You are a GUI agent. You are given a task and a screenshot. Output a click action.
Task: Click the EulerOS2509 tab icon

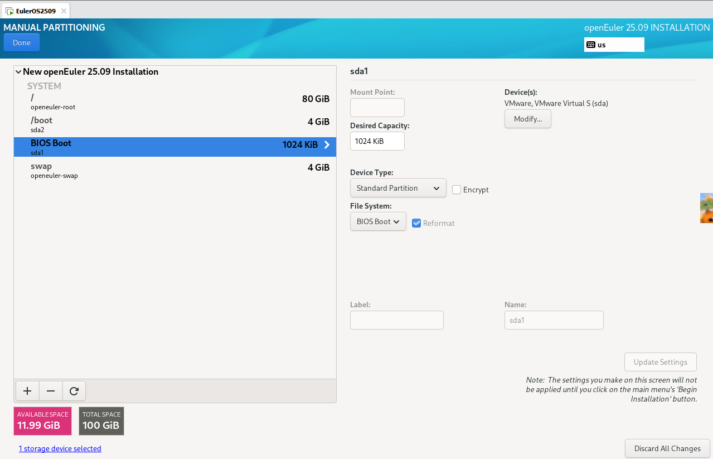pyautogui.click(x=10, y=11)
